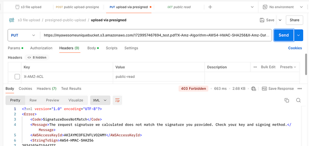The width and height of the screenshot is (309, 146).
Task: Expand the Send button arrow options
Action: coord(299,35)
